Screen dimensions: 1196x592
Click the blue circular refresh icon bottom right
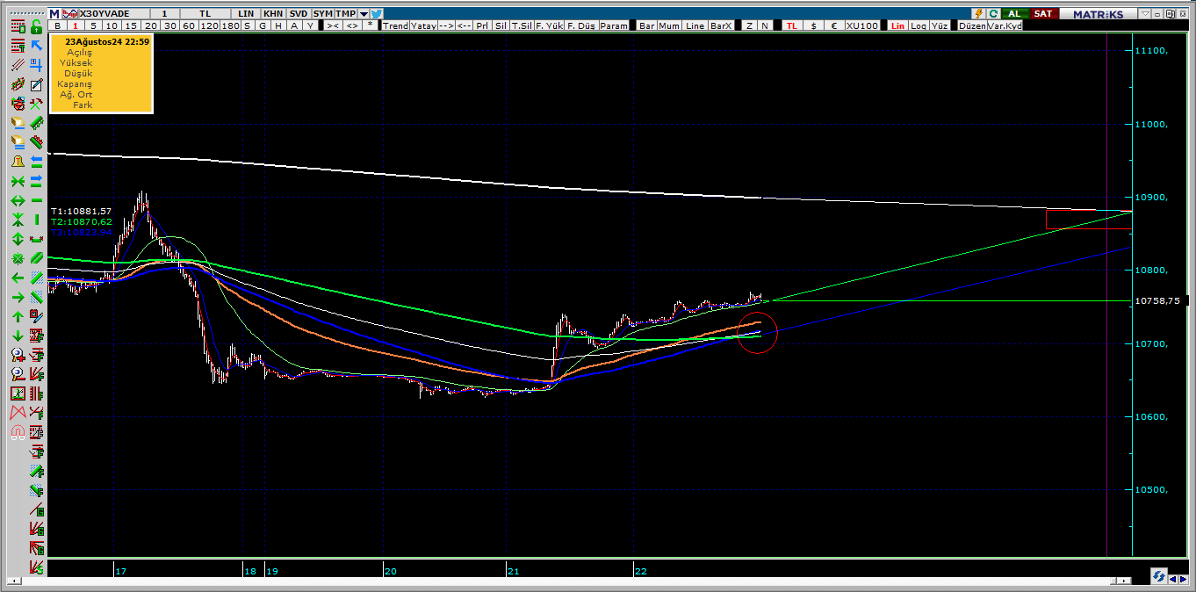1159,577
